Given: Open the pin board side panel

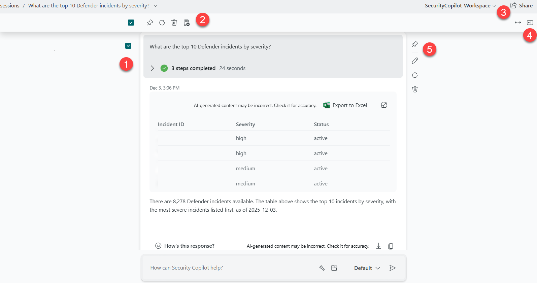Looking at the screenshot, I should (x=530, y=23).
